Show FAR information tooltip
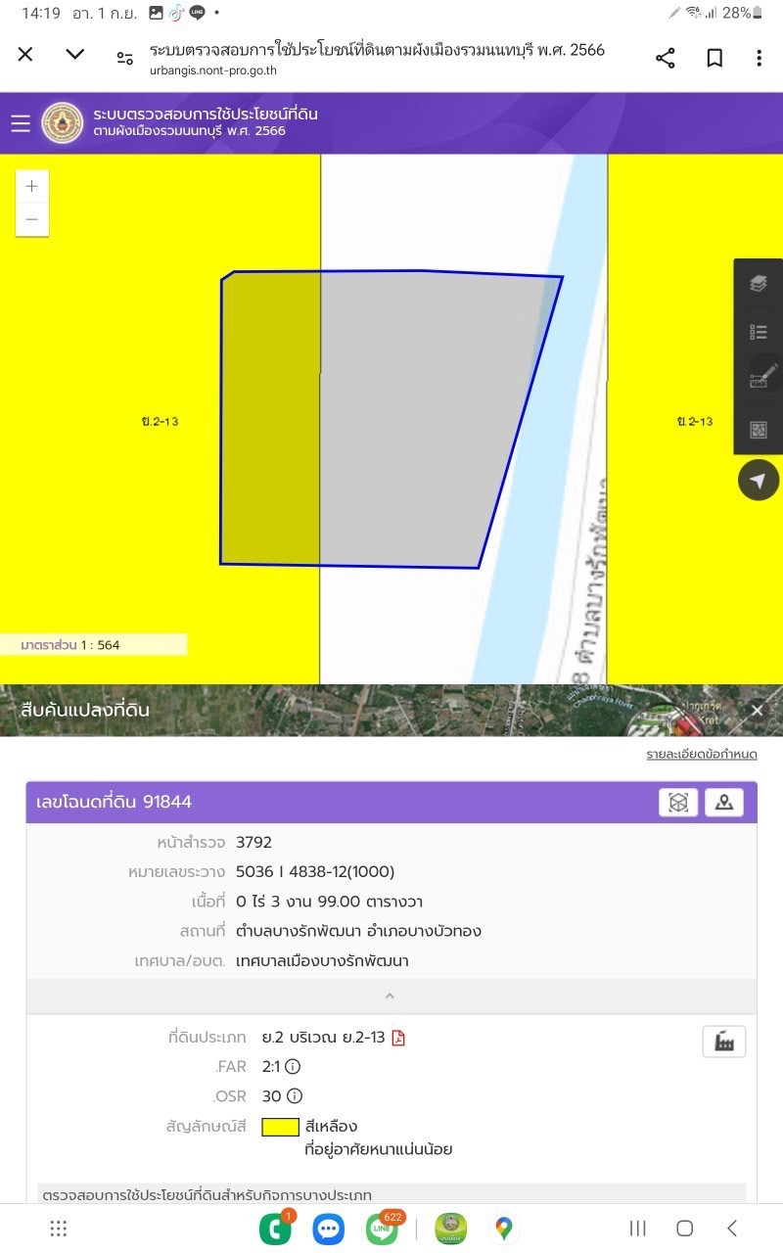The image size is (783, 1253). tap(293, 1067)
